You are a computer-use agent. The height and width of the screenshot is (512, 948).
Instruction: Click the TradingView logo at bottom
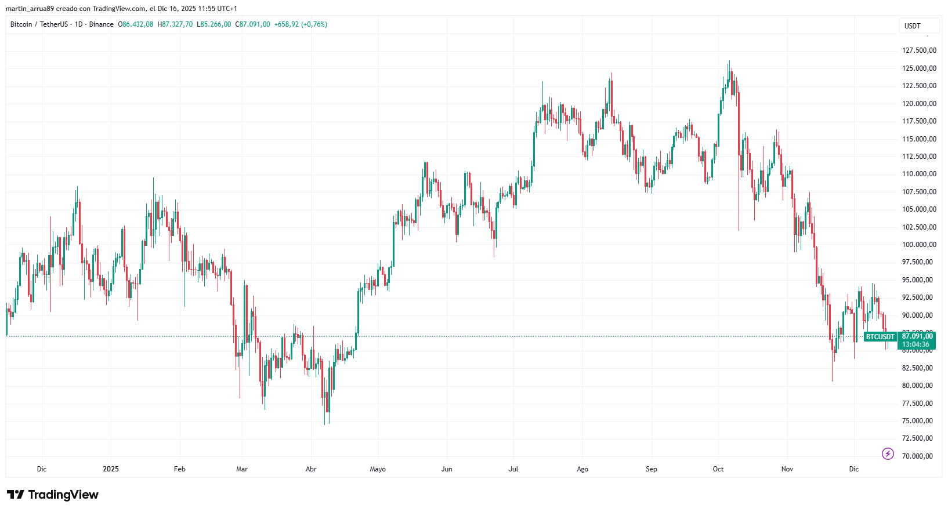pos(53,495)
